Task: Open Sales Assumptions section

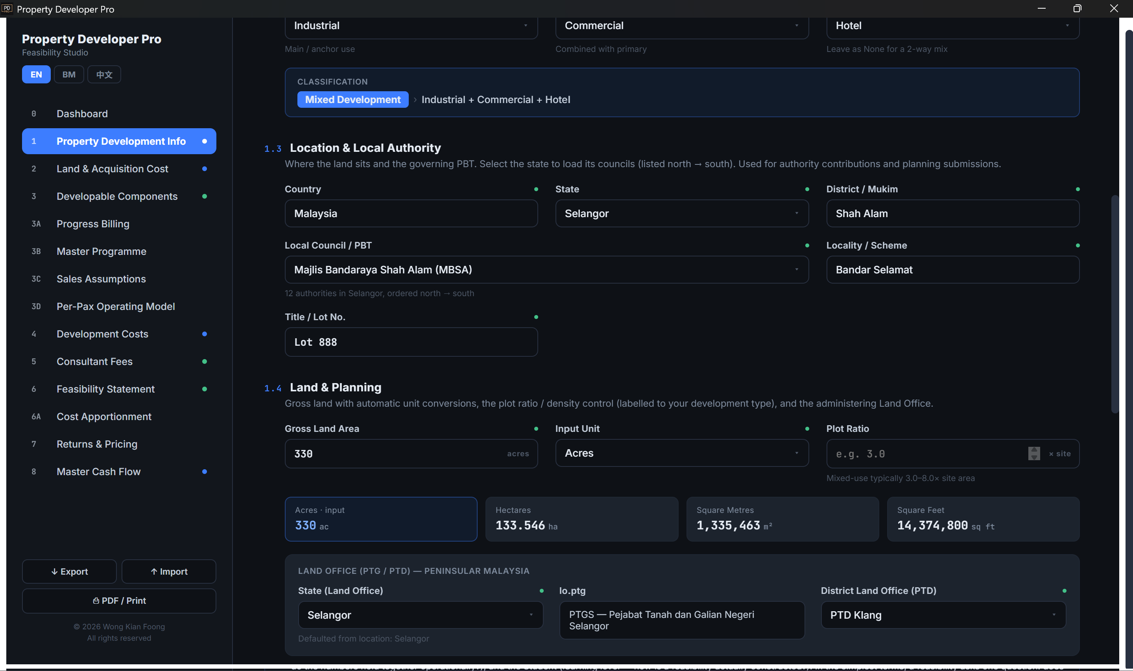Action: [x=119, y=279]
